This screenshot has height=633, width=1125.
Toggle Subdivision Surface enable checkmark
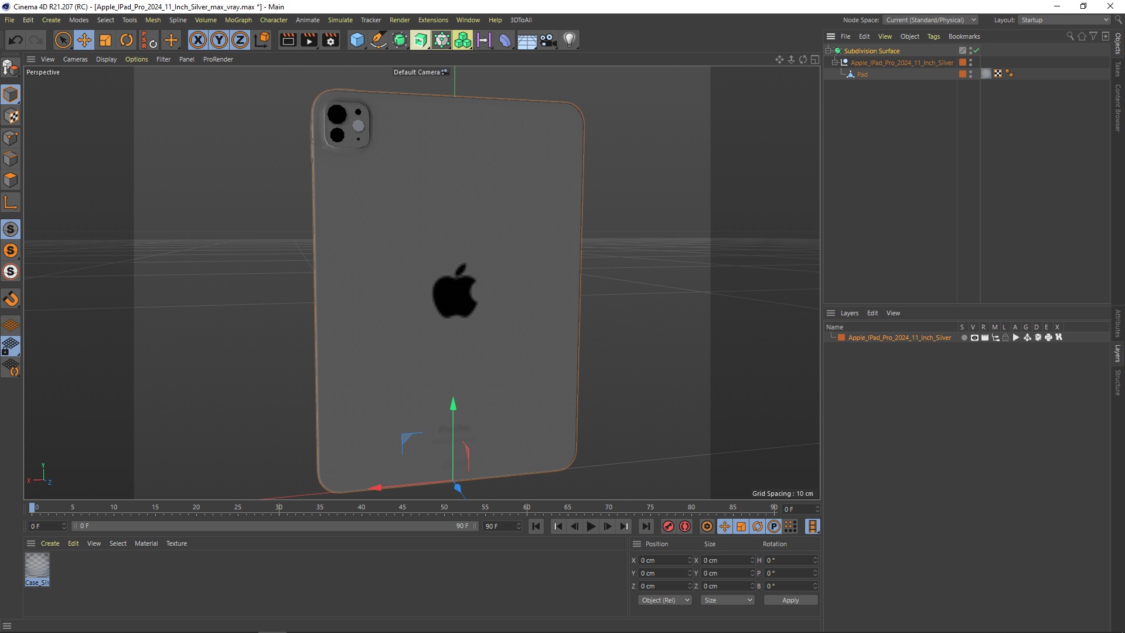point(976,51)
